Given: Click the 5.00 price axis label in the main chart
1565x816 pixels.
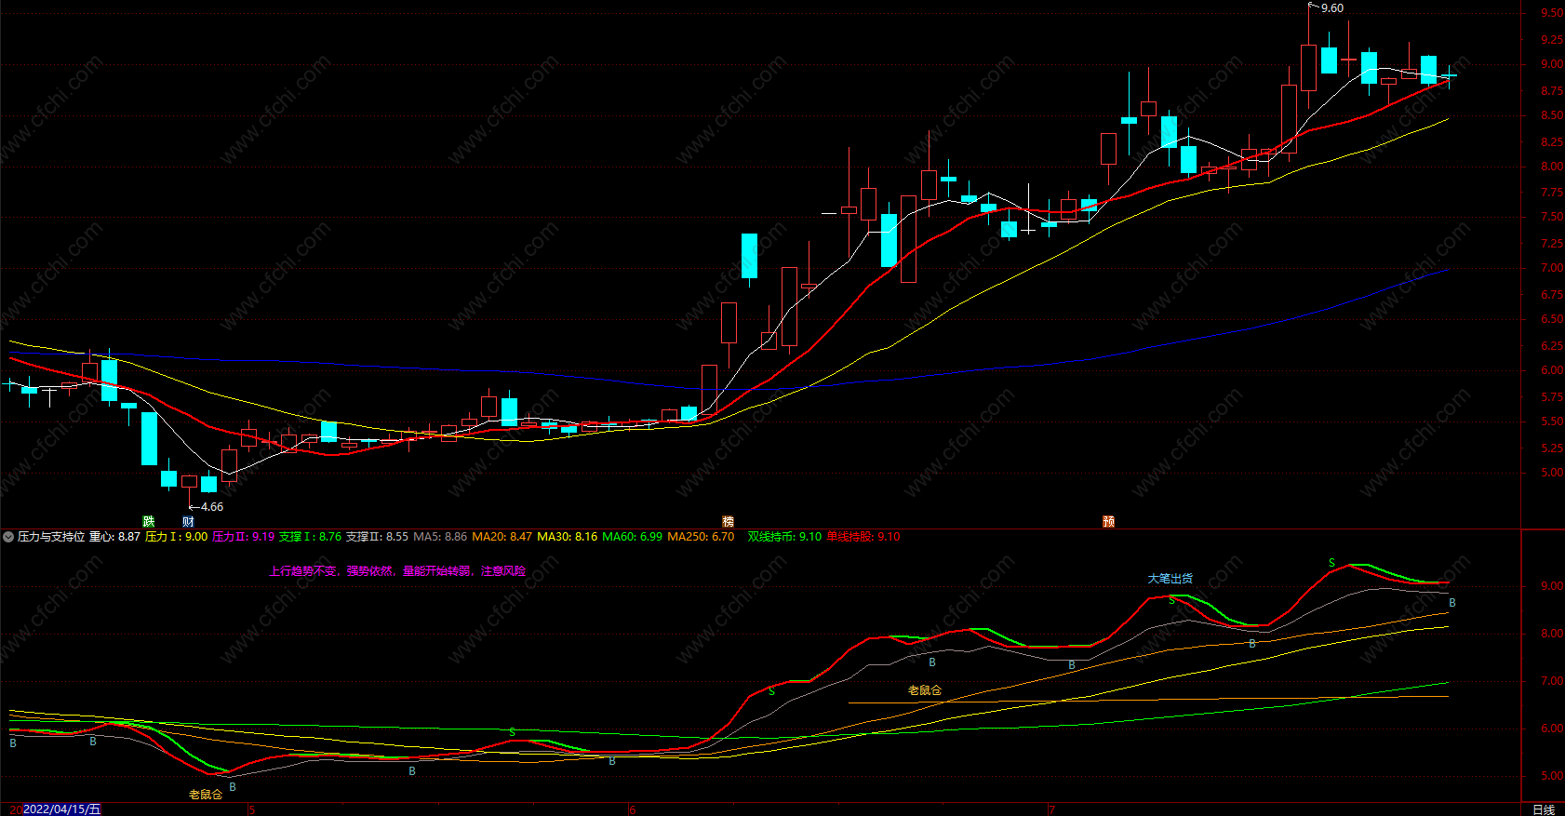Looking at the screenshot, I should [x=1552, y=473].
